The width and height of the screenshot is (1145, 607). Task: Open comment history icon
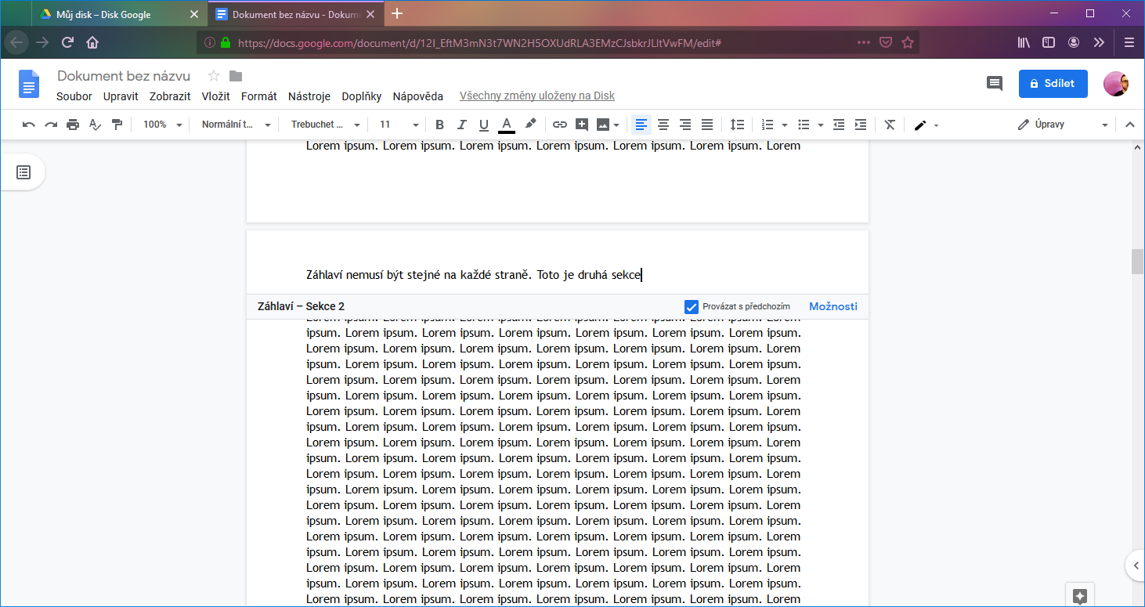tap(995, 83)
